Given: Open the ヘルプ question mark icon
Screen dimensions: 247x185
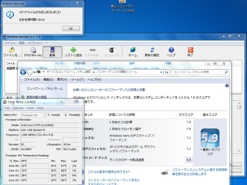Looking at the screenshot, I should (171, 52).
